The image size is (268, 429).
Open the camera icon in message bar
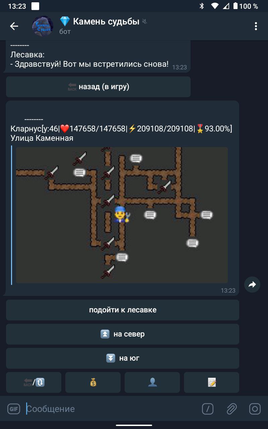255,409
